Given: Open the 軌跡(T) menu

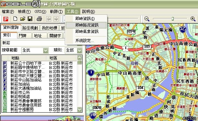Looking at the screenshot, I should (x=56, y=12).
